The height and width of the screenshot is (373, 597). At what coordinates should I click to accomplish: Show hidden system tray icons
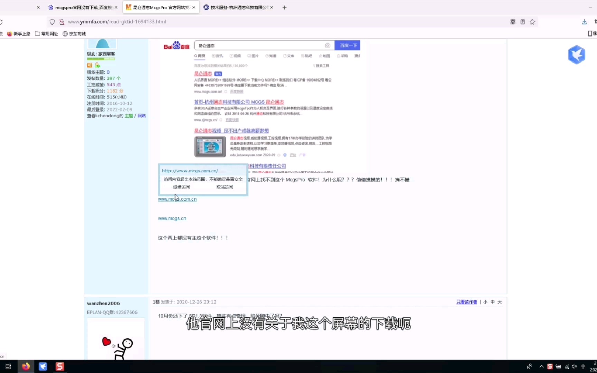pyautogui.click(x=542, y=366)
